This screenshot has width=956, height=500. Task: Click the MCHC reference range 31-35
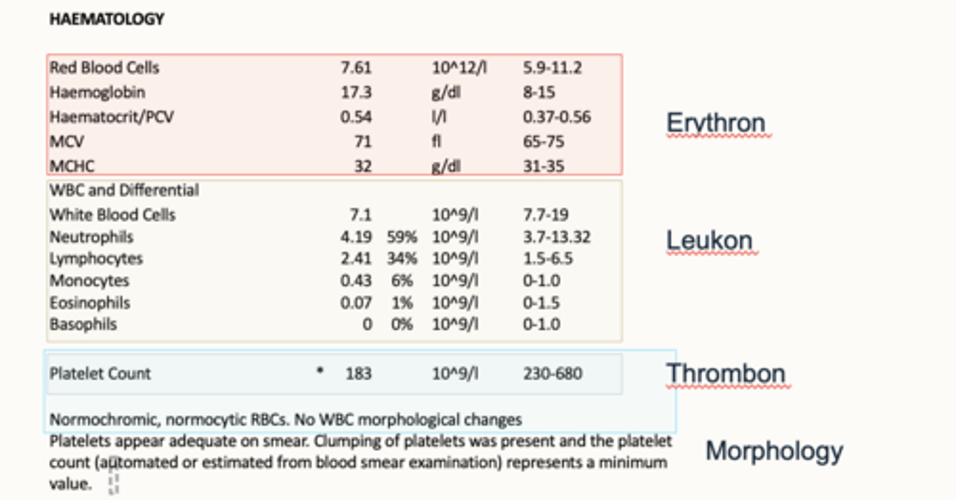pyautogui.click(x=543, y=166)
